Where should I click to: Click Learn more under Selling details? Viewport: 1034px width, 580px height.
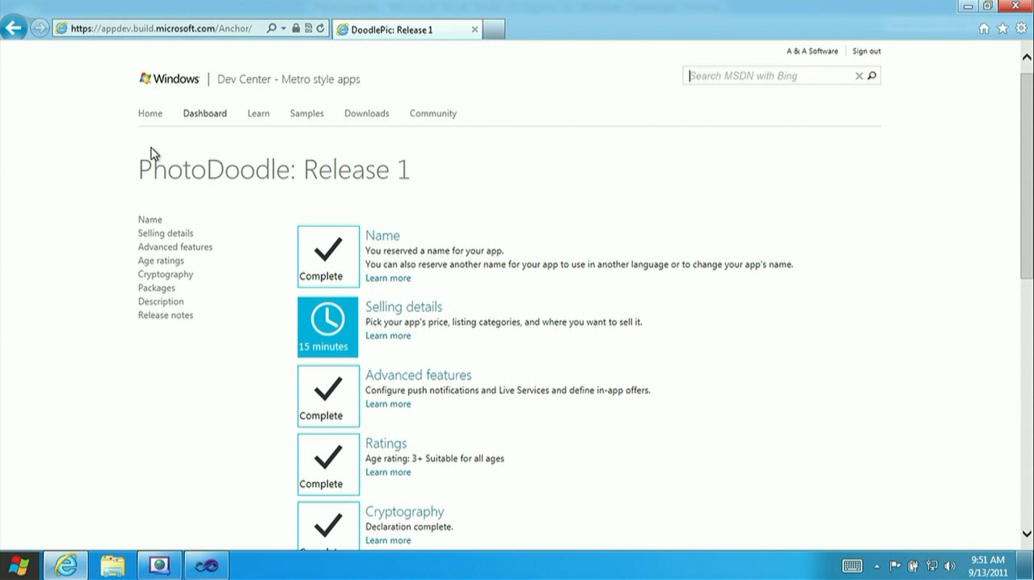point(388,336)
